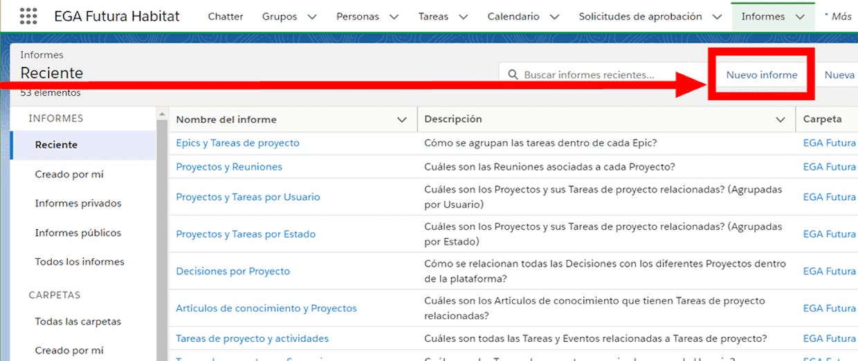Open Artículos de conocimiento y Proyectos report
This screenshot has height=361, width=858.
click(x=266, y=309)
